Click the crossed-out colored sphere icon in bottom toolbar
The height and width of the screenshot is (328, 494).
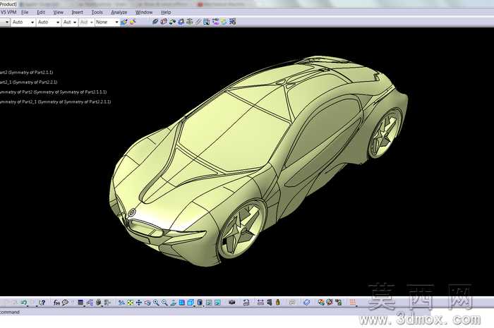pos(330,303)
